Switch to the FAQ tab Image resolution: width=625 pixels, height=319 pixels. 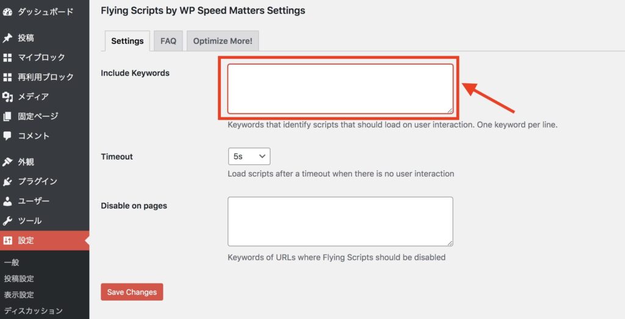tap(168, 41)
